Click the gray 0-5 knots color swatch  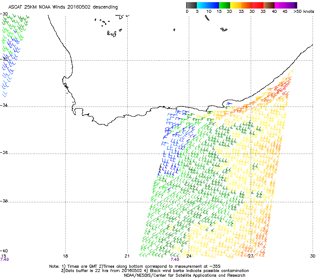191,5
